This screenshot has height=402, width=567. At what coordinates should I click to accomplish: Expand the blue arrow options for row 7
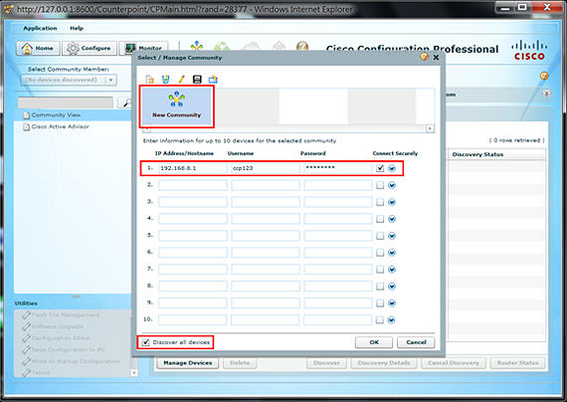click(392, 270)
